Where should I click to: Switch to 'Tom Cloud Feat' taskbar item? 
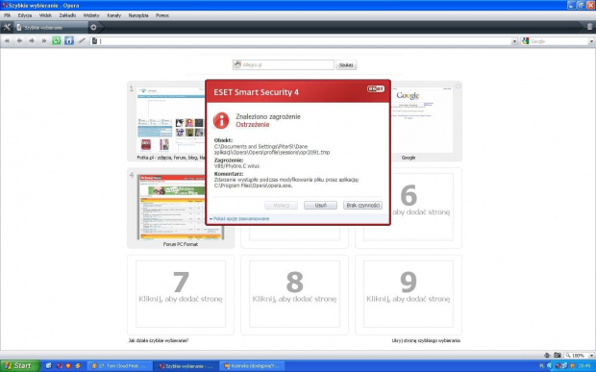[119, 366]
